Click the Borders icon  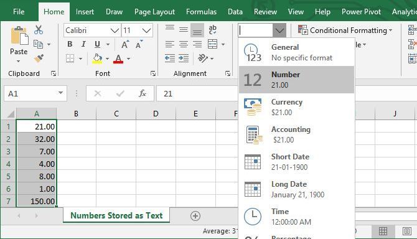coord(70,59)
